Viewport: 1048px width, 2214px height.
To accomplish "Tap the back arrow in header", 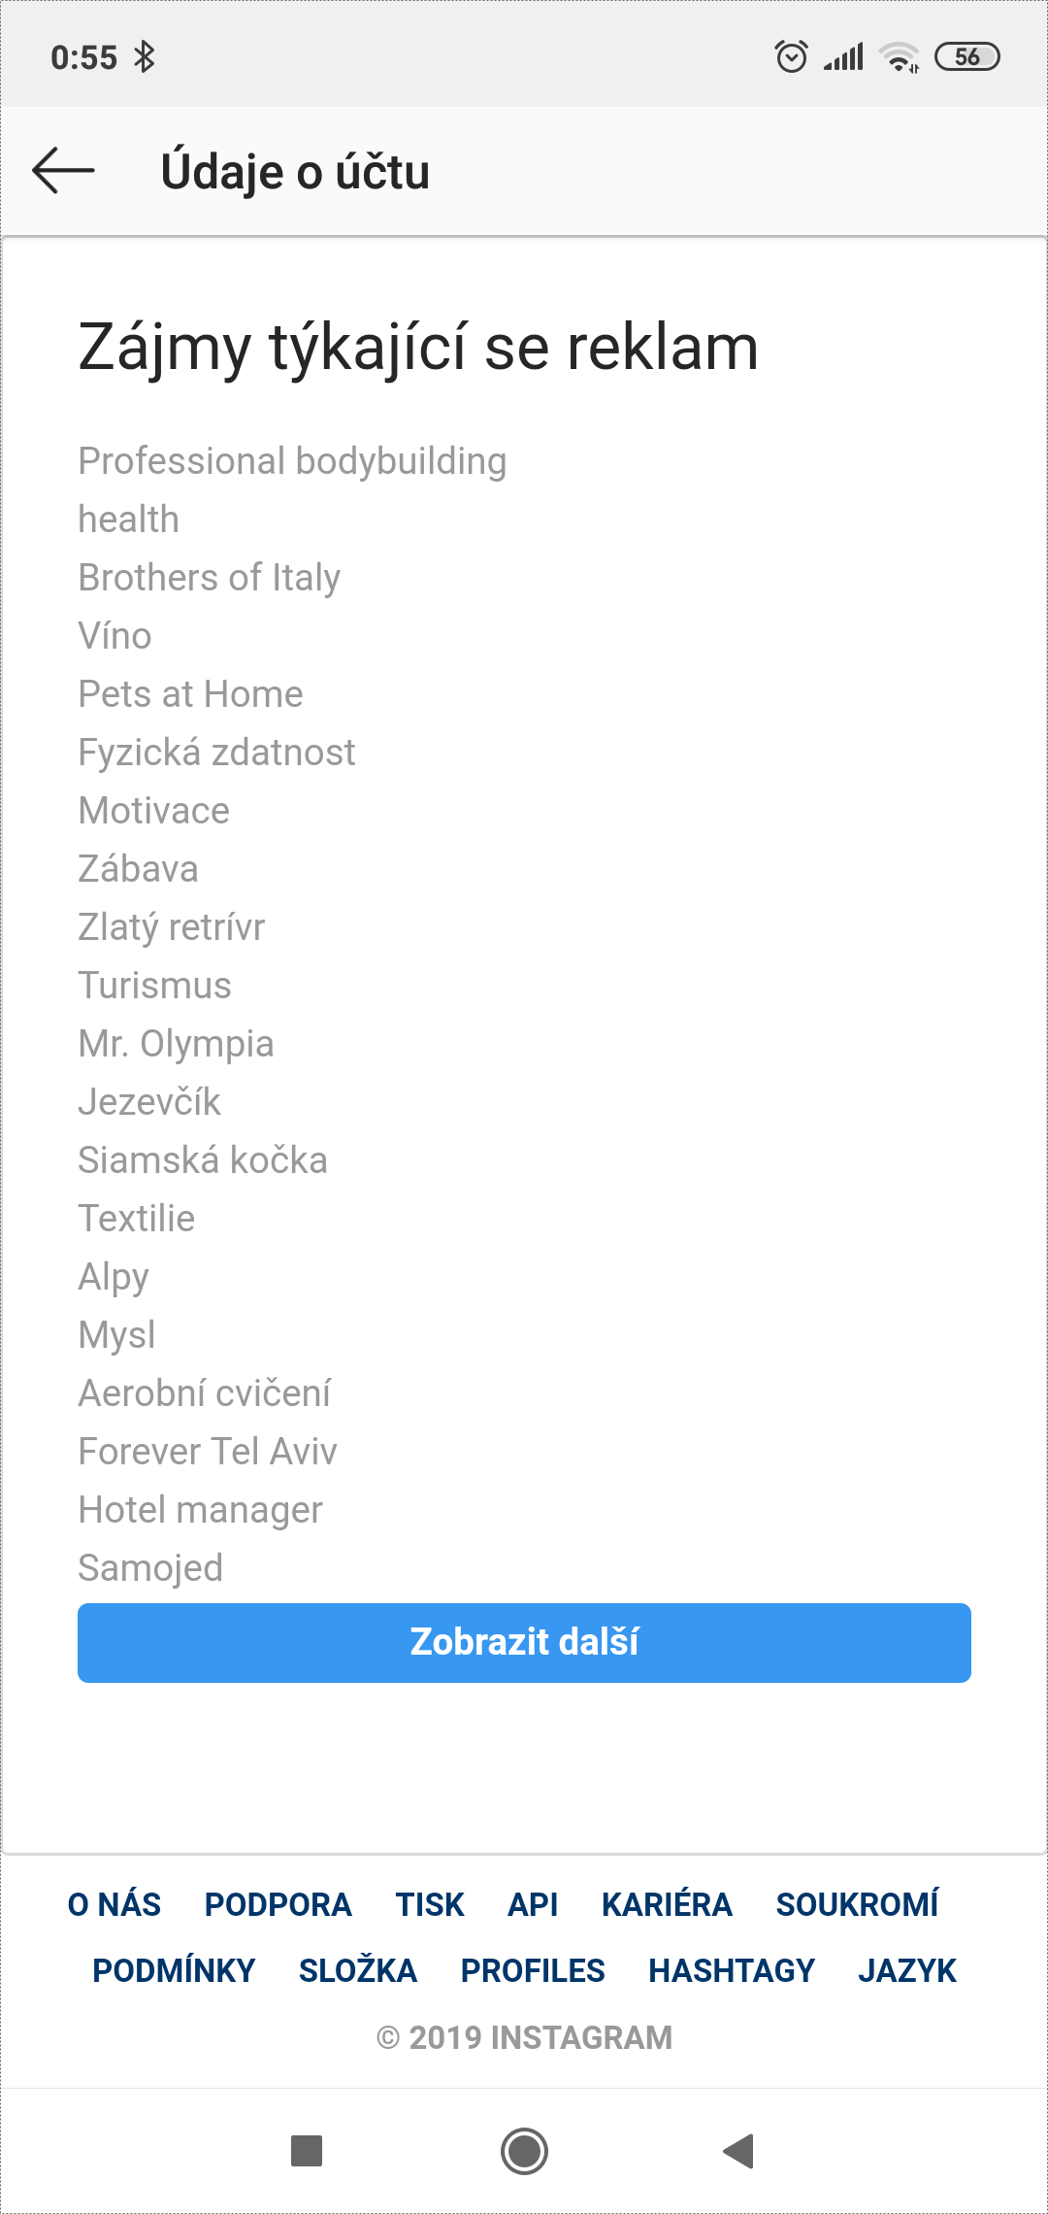I will 63,171.
